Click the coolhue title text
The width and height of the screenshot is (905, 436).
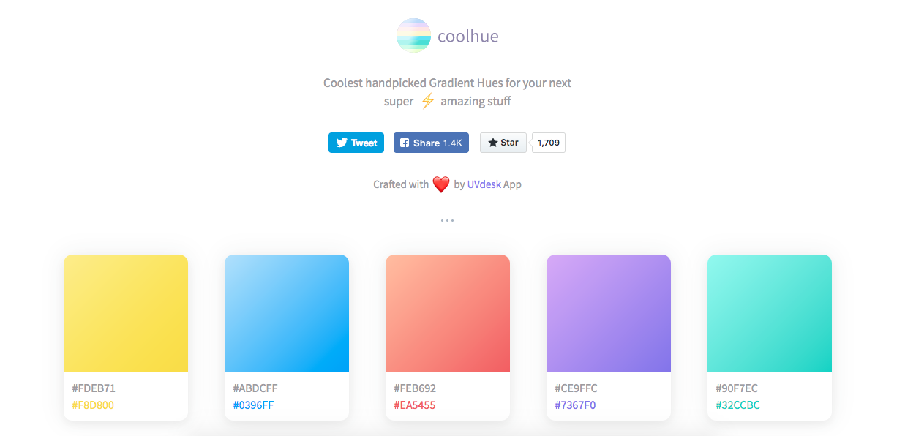(468, 36)
